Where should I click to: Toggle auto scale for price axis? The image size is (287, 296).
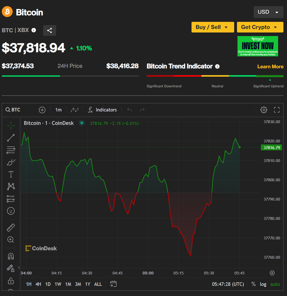[x=275, y=284]
